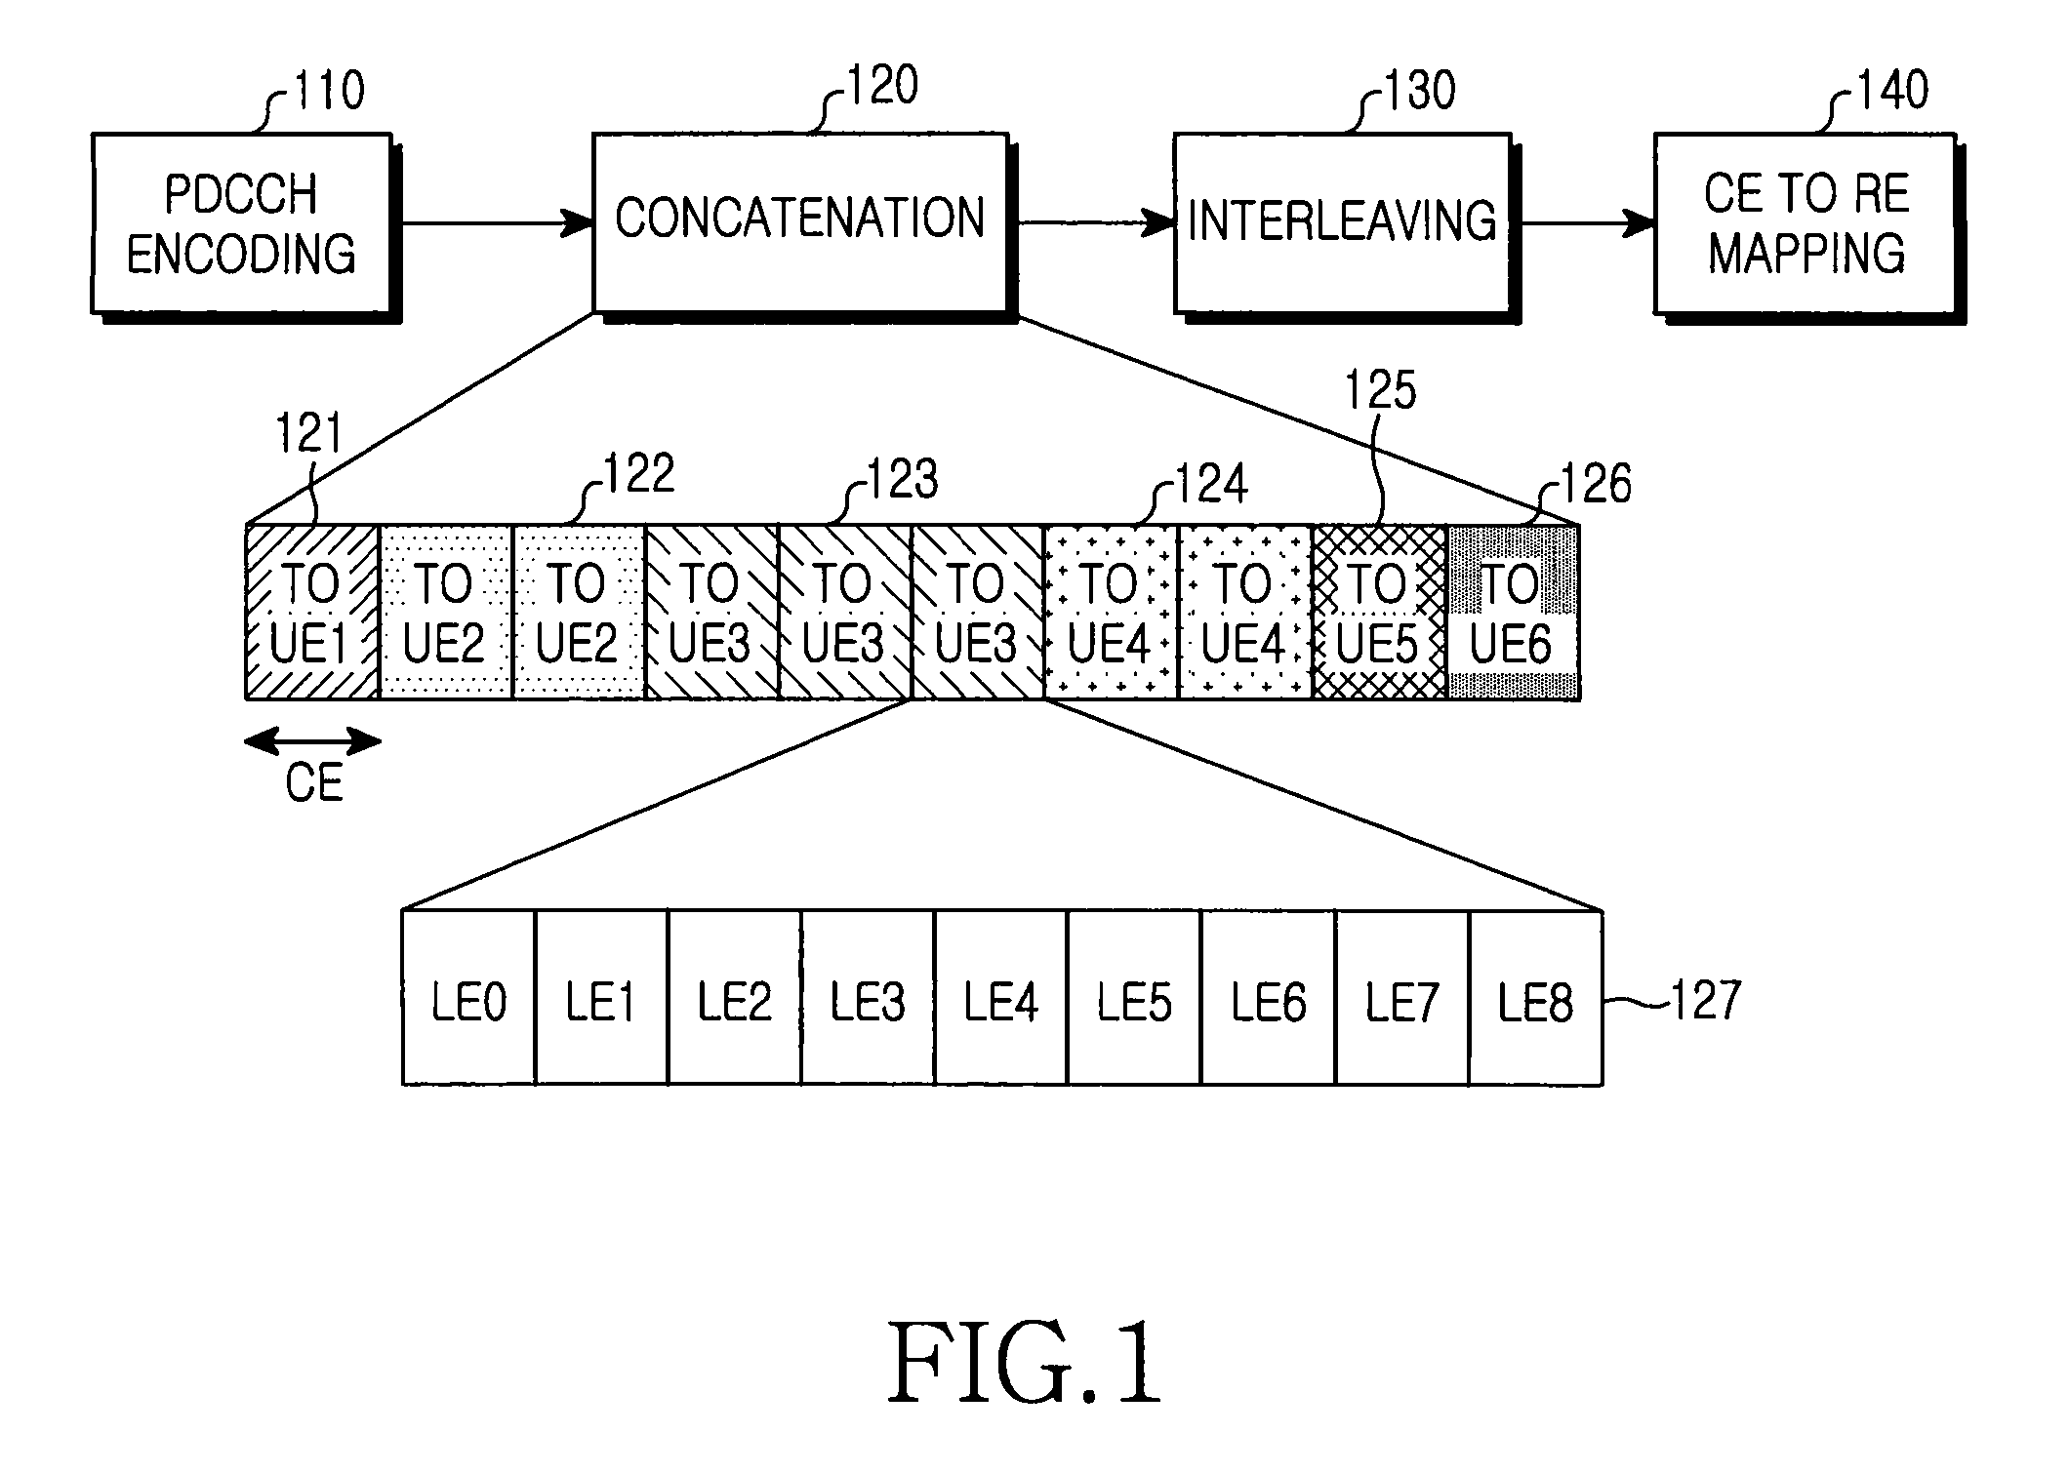Click the PDCCH ENCODING block
The width and height of the screenshot is (2069, 1474).
pos(246,181)
